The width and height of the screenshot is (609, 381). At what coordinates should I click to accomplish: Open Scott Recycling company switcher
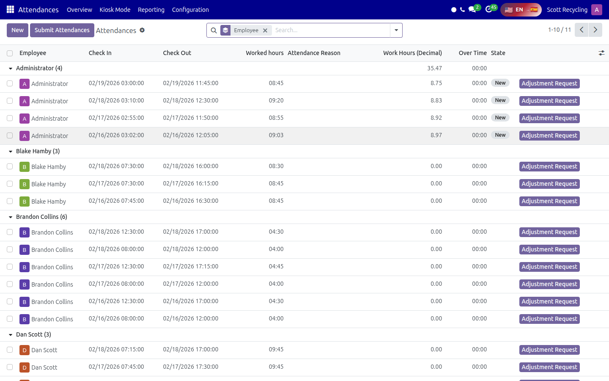click(x=567, y=9)
